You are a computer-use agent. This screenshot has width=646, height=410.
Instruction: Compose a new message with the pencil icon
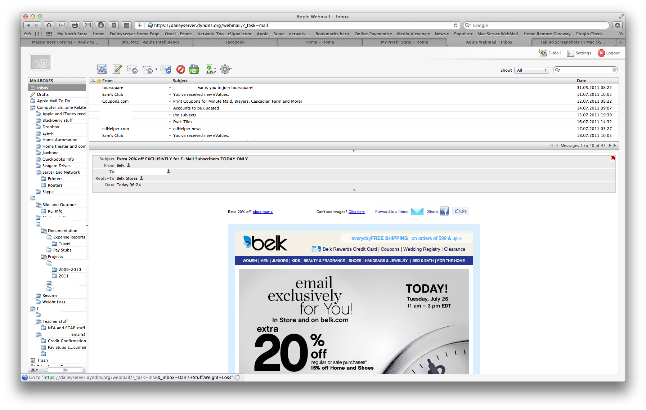(x=117, y=69)
